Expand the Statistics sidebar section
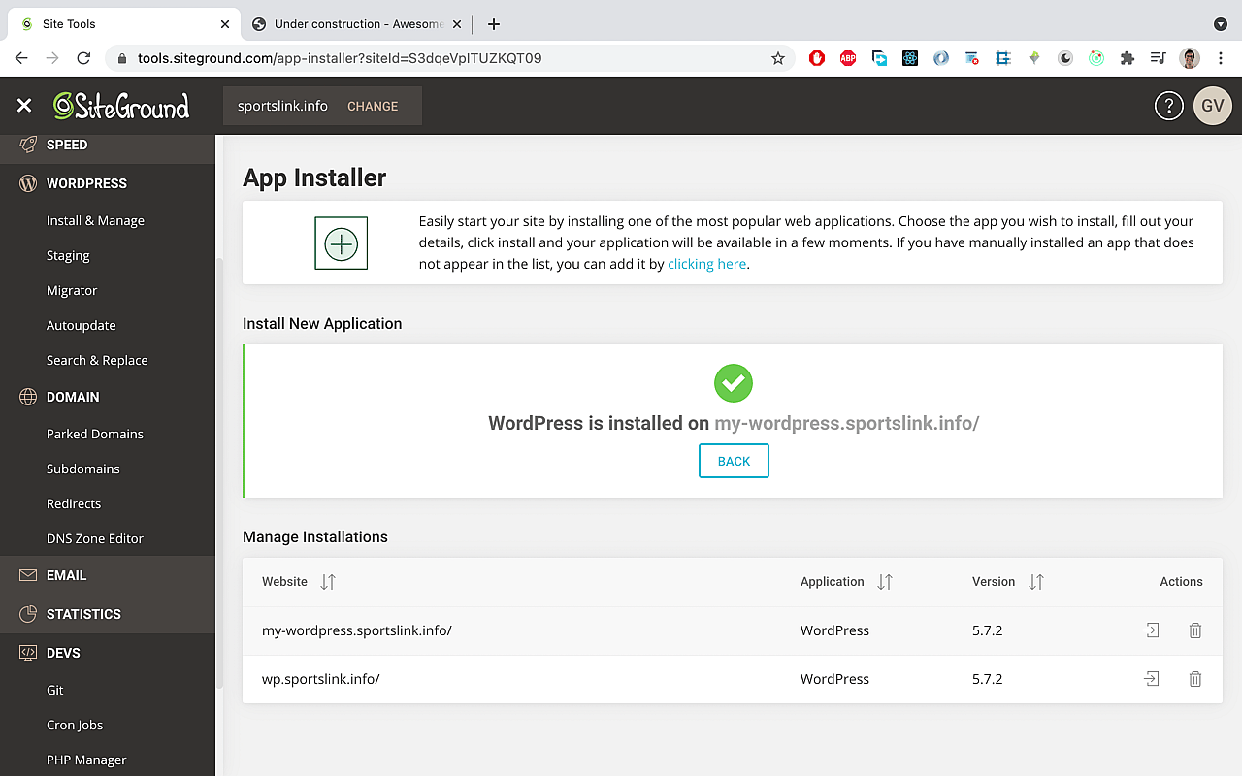The width and height of the screenshot is (1242, 776). [x=83, y=614]
